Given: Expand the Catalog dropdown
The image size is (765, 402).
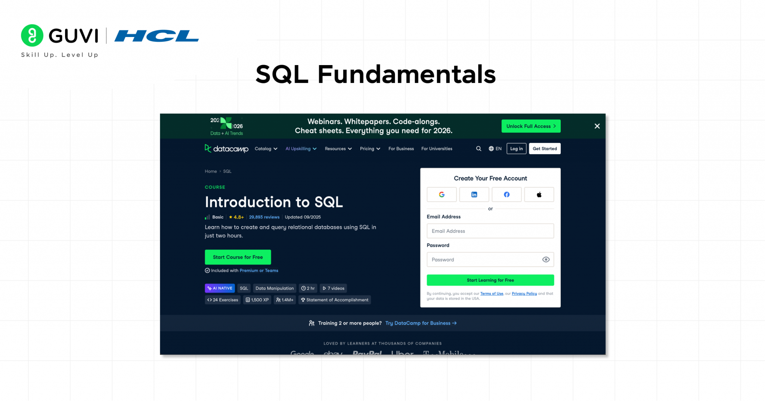Looking at the screenshot, I should click(x=266, y=148).
